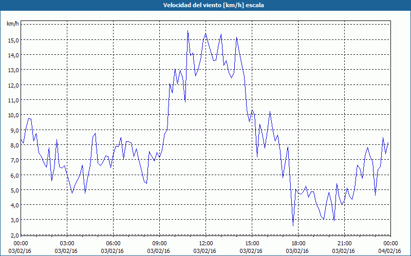Click the '5,0' y-axis label
Screen dimensions: 411x256
14,190
